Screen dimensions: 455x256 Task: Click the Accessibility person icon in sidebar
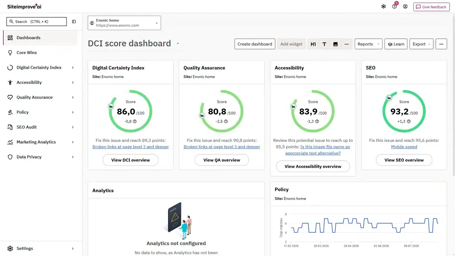point(10,82)
